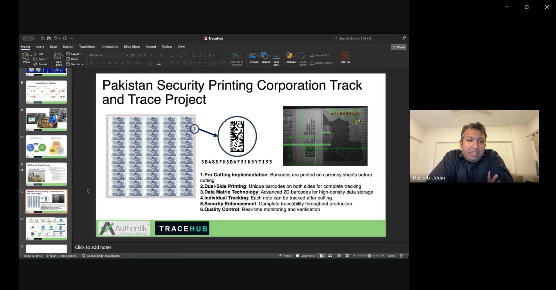Open Quick Styles gallery

click(303, 59)
